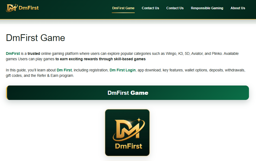Open the Dm First Login link
The height and width of the screenshot is (161, 256).
(123, 70)
